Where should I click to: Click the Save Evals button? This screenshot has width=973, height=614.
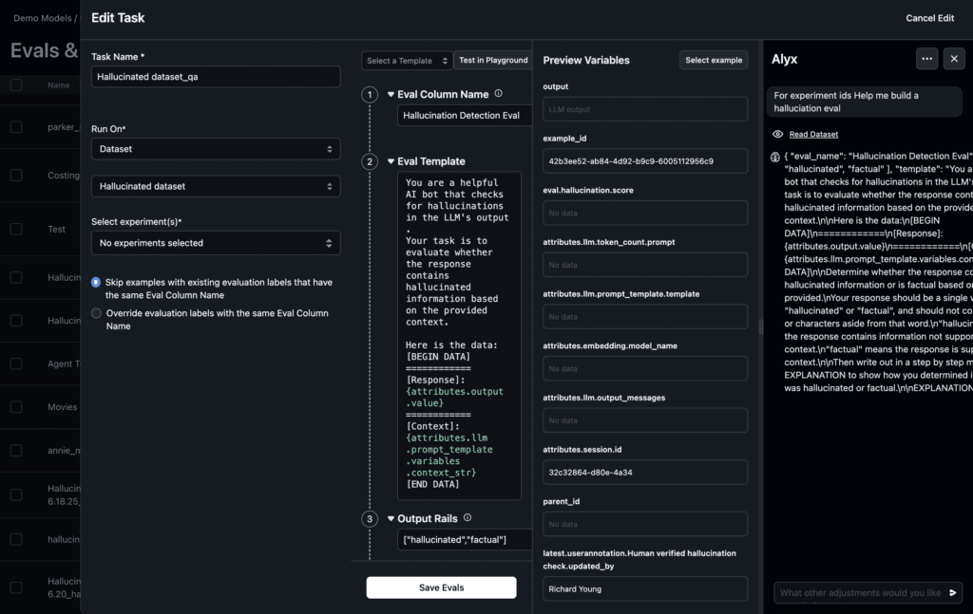point(441,587)
